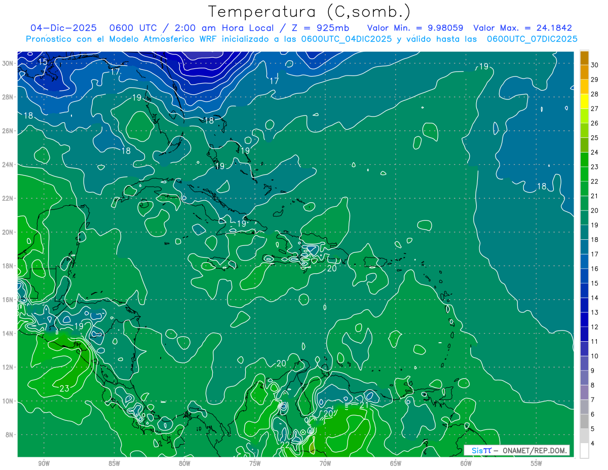Click the '55W' longitude axis label

point(537,463)
